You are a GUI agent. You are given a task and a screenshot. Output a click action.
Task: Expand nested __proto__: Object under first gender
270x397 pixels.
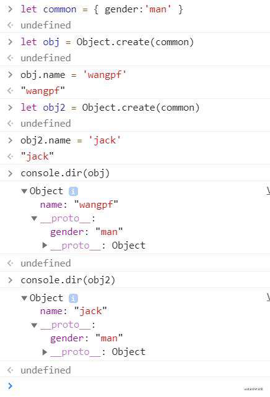click(45, 245)
